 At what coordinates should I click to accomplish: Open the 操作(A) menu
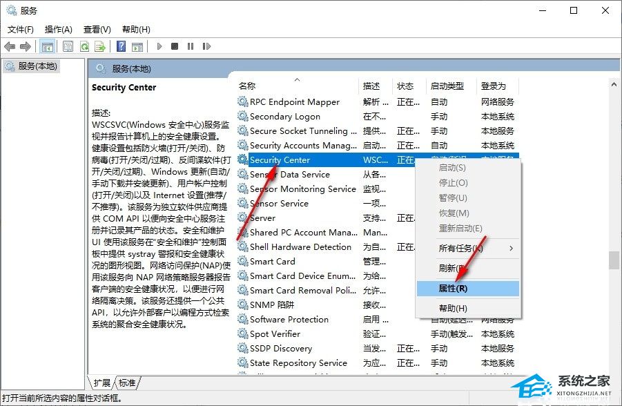[x=58, y=30]
